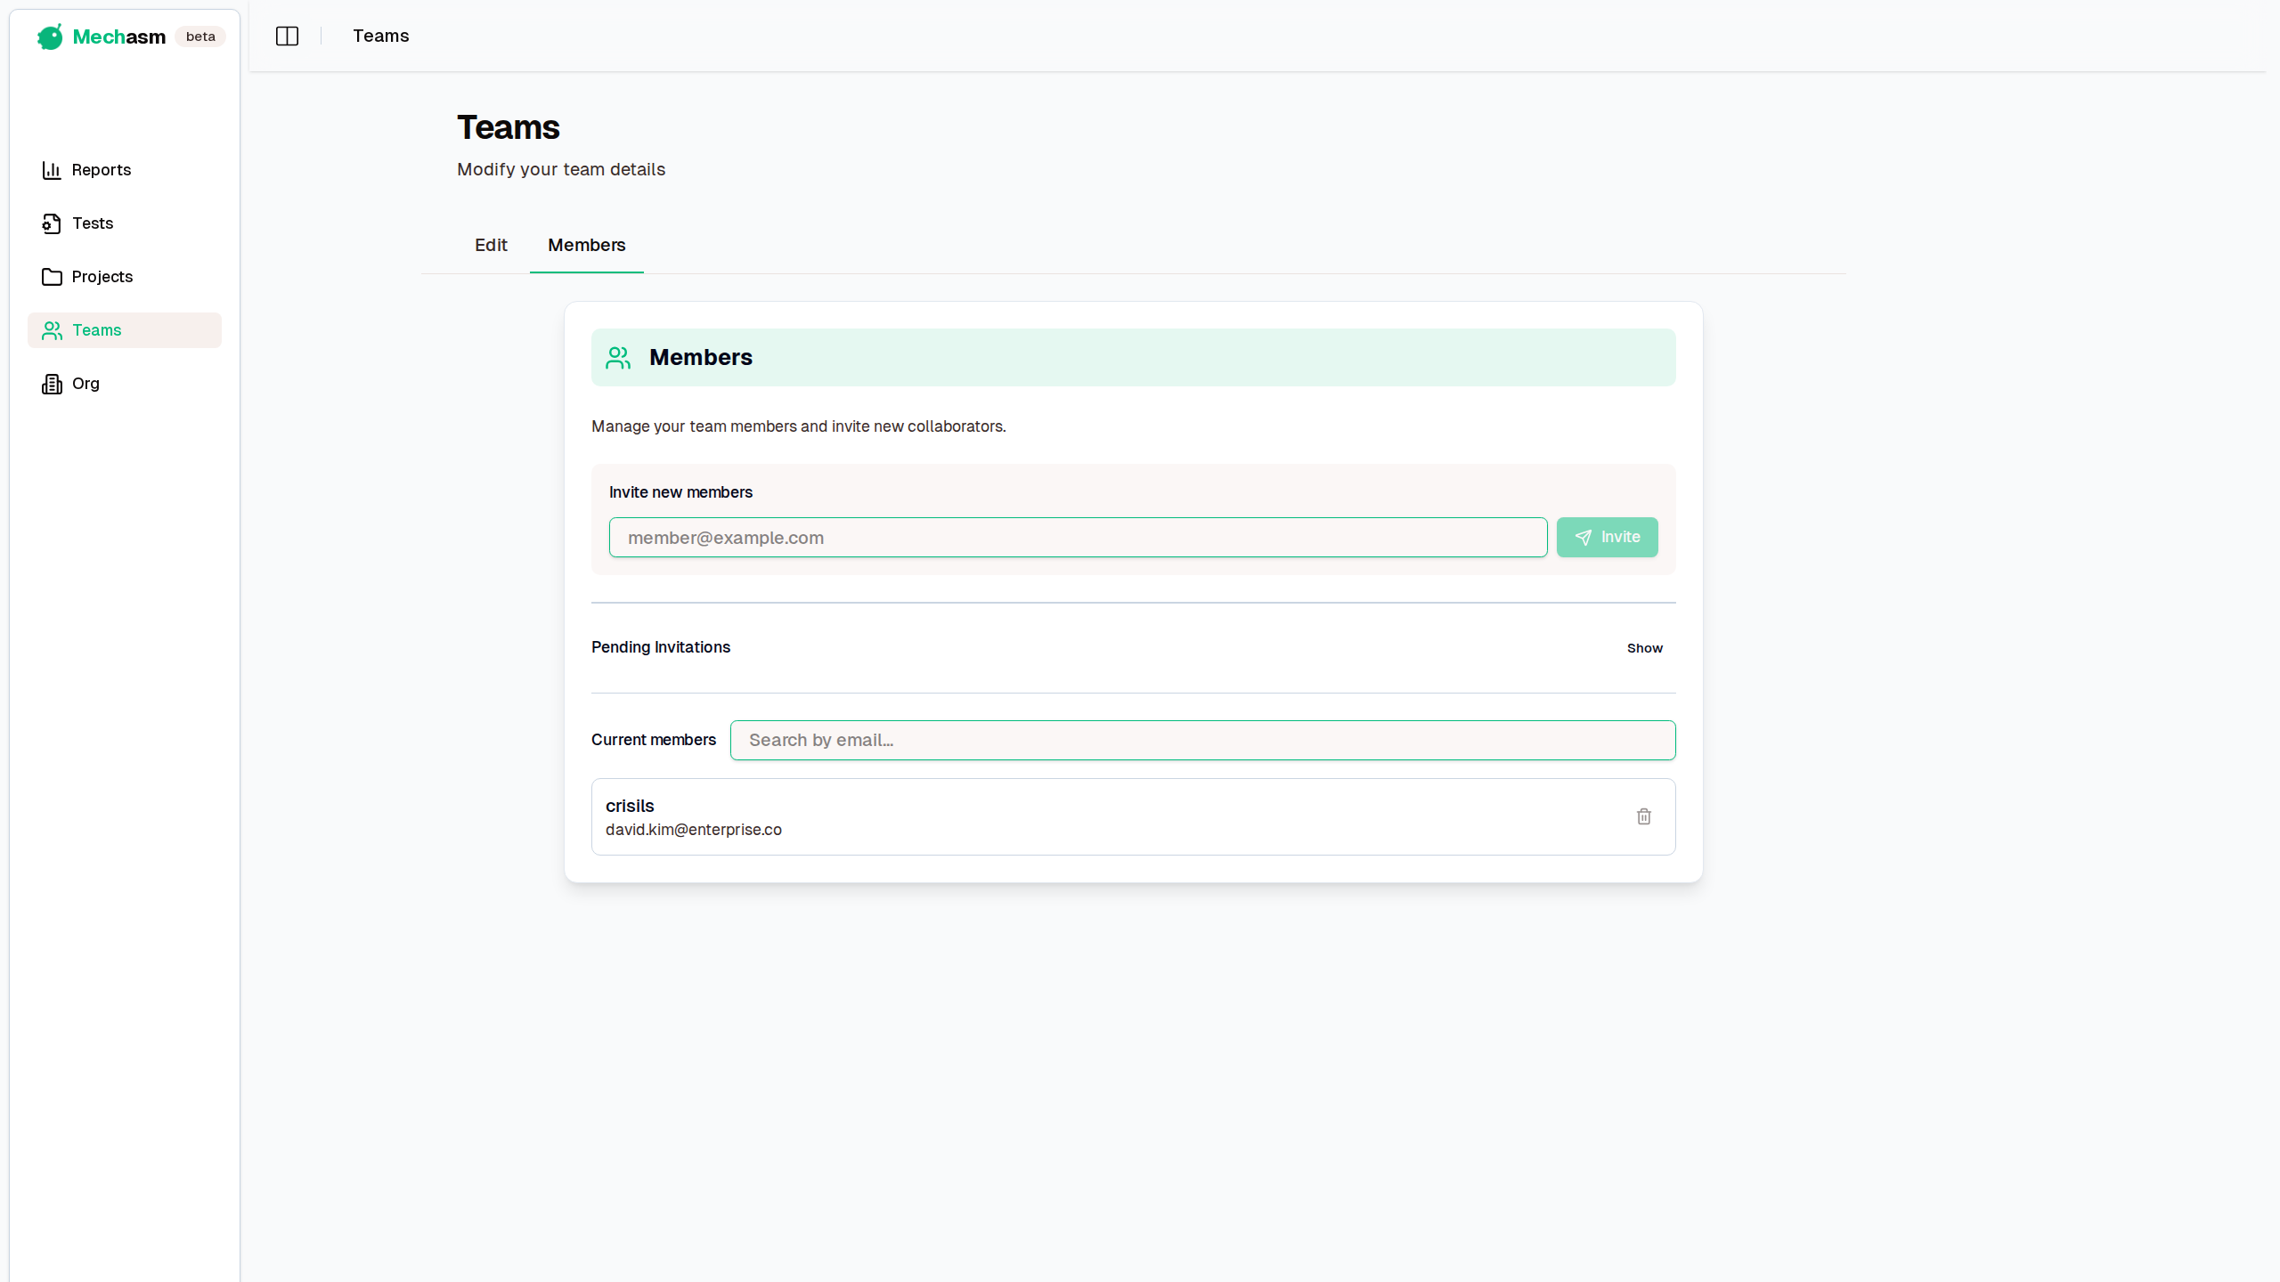Delete member crisils with trash icon
The height and width of the screenshot is (1282, 2280).
click(x=1643, y=816)
